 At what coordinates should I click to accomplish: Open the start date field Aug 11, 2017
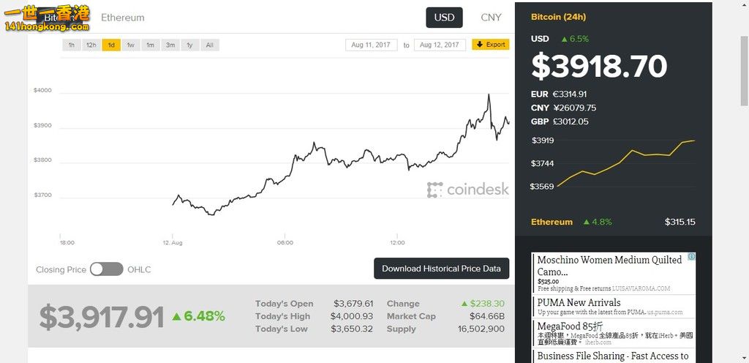coord(371,45)
